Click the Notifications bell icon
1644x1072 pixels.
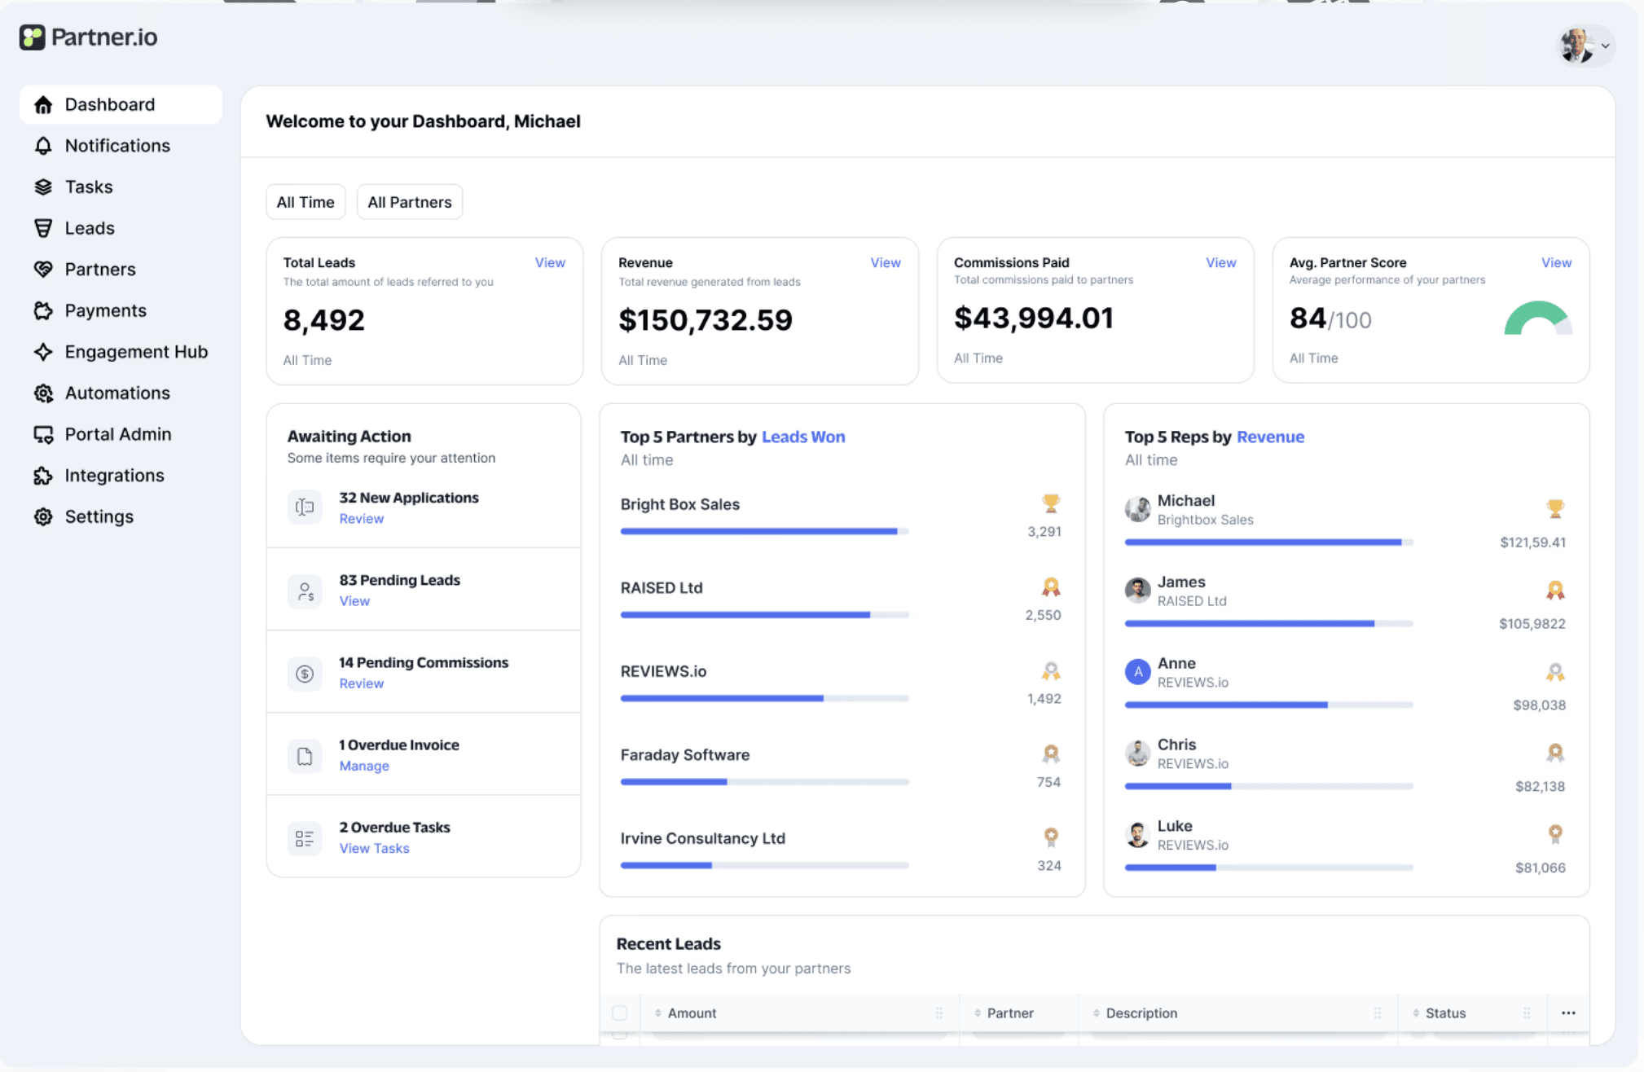click(x=43, y=146)
